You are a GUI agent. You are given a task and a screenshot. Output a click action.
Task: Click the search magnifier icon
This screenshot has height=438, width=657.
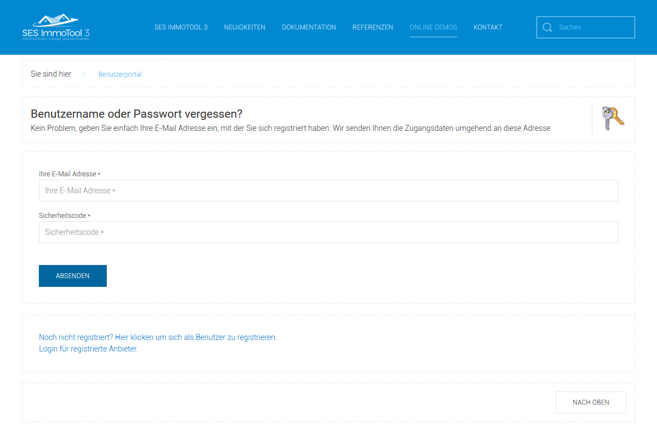point(547,27)
